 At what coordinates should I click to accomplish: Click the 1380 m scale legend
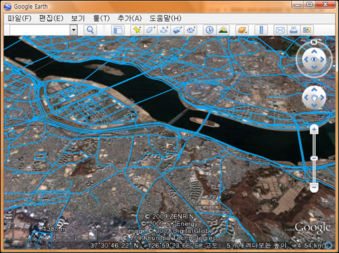[x=55, y=233]
